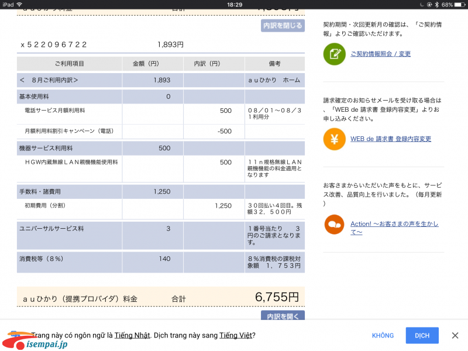Select the ＜8月ご利用内訳＞ row label
Screen dimensions: 468x351
pyautogui.click(x=49, y=80)
